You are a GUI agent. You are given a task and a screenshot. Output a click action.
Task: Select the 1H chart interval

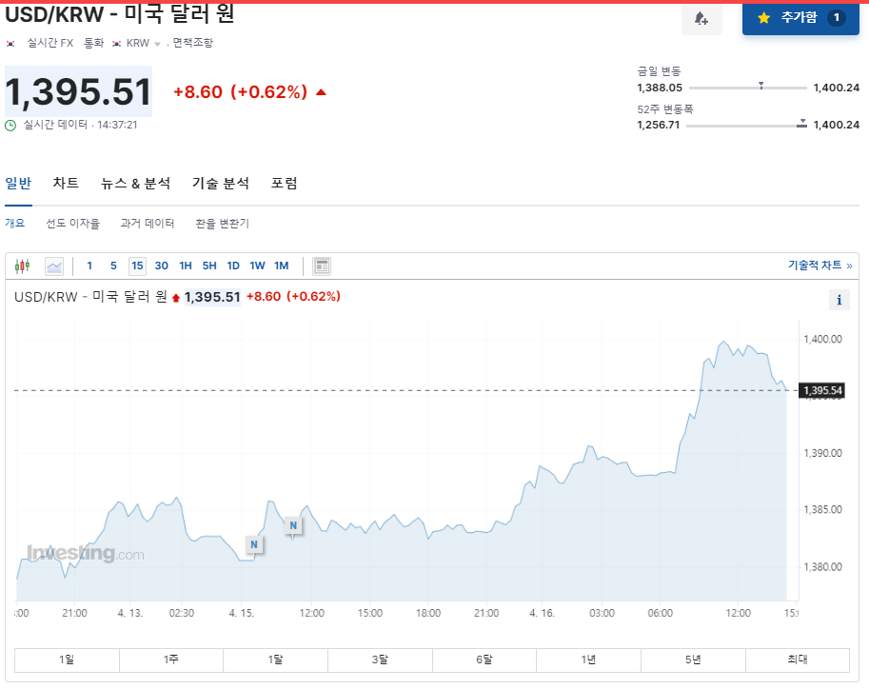(185, 266)
